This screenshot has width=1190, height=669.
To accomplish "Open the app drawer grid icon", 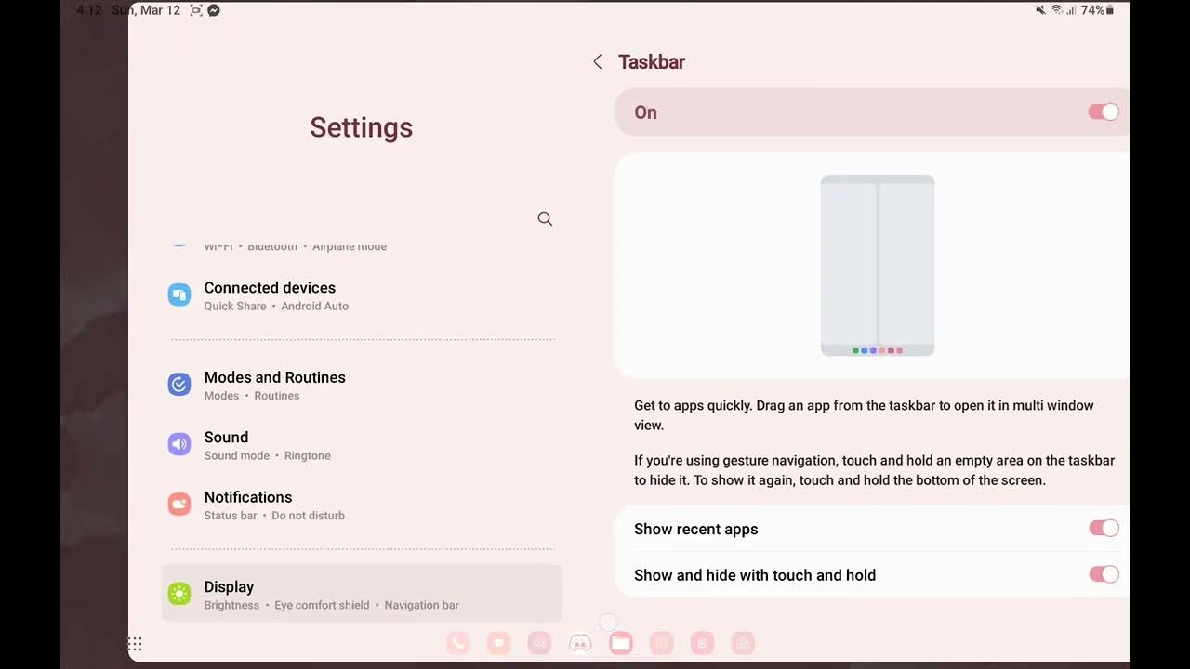I will tap(135, 643).
